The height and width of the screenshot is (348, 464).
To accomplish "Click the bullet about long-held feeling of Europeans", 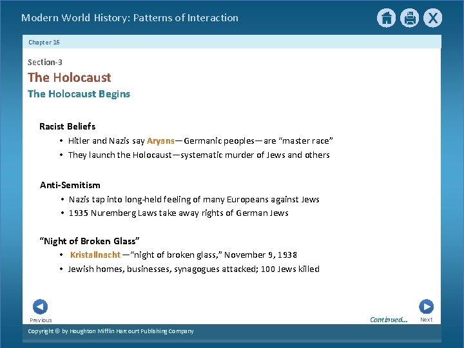I will tap(194, 199).
